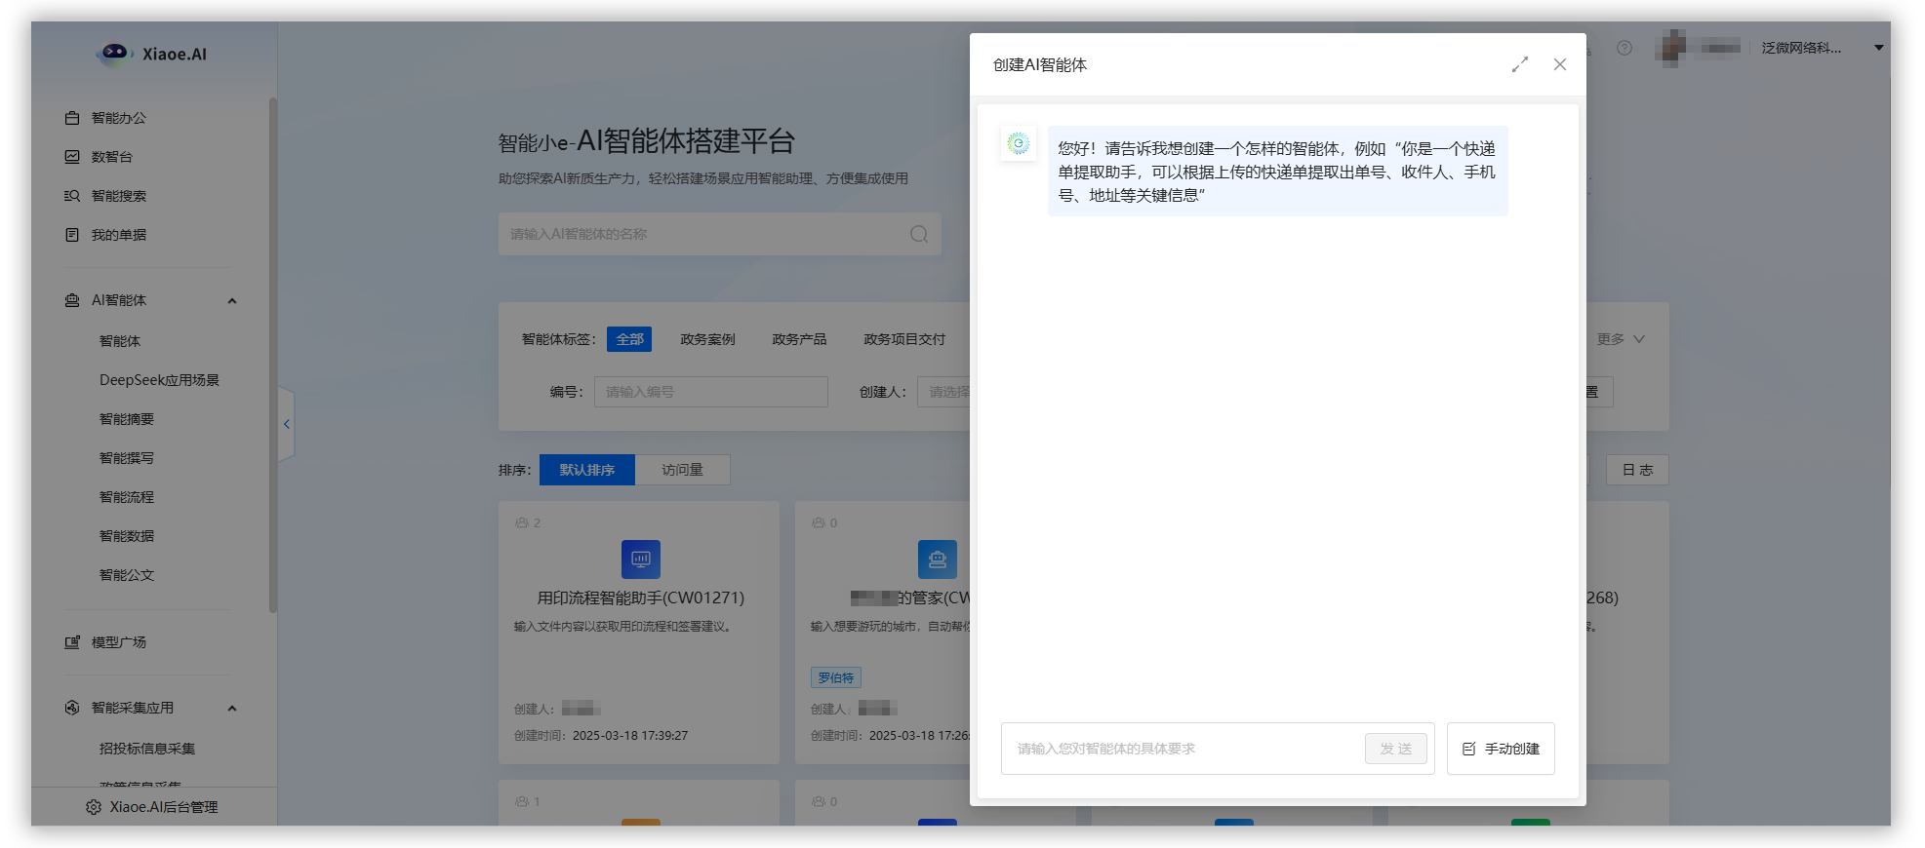Screen dimensions: 1925x848
Task: Open 招投标信息采集 submenu item
Action: (x=147, y=749)
